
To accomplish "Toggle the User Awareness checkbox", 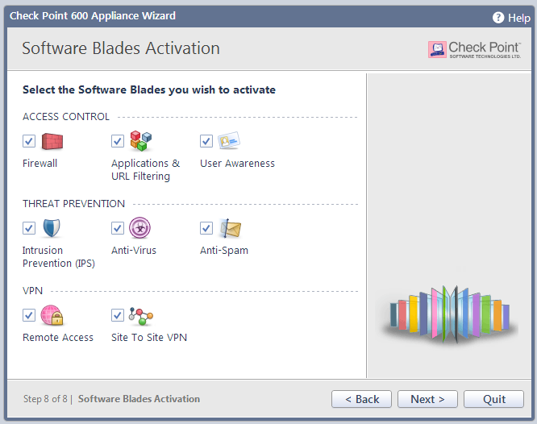I will pyautogui.click(x=206, y=142).
